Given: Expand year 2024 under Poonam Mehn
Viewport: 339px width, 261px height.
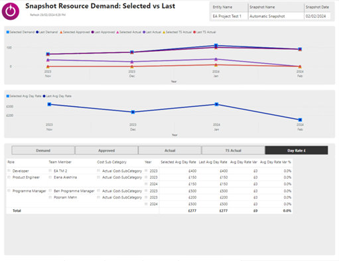Looking at the screenshot, I should (x=146, y=204).
